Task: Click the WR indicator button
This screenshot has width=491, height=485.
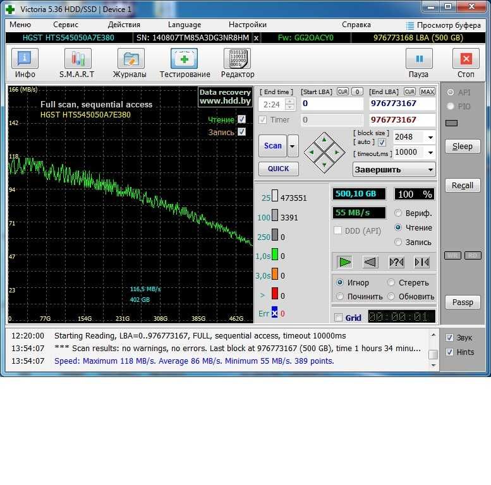Action: pos(452,255)
